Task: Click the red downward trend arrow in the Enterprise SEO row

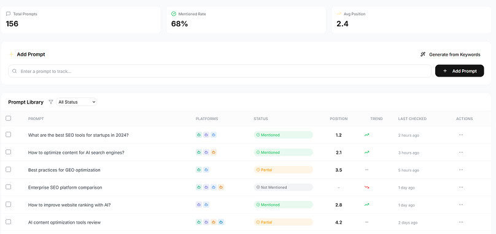Action: point(366,187)
